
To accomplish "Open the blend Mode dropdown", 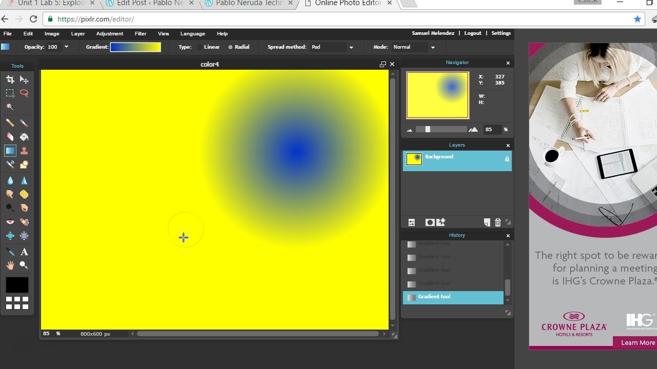I will pyautogui.click(x=433, y=47).
